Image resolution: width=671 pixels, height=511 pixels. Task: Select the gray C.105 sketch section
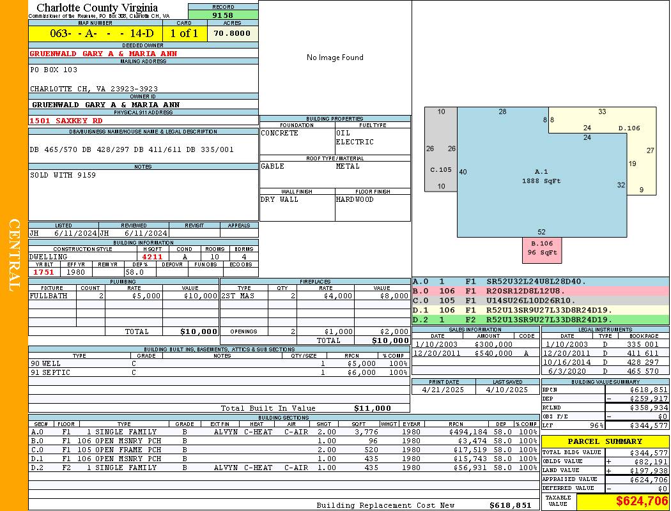pos(440,169)
